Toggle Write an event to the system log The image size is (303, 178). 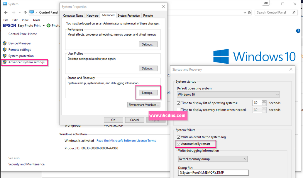179,137
